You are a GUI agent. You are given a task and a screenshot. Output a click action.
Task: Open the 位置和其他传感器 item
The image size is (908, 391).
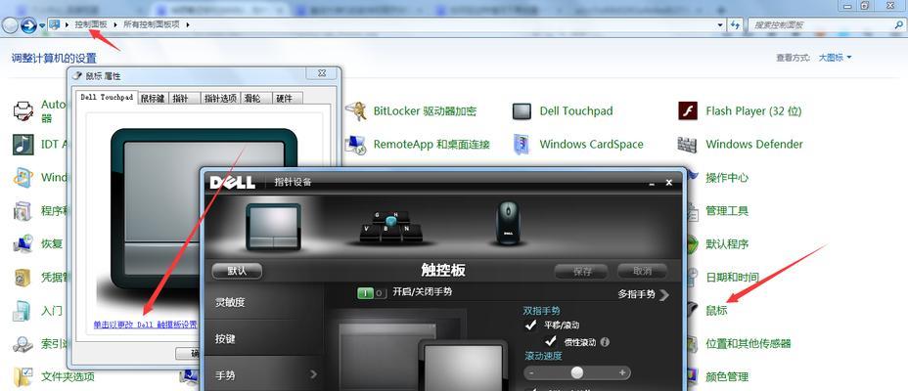coord(749,343)
